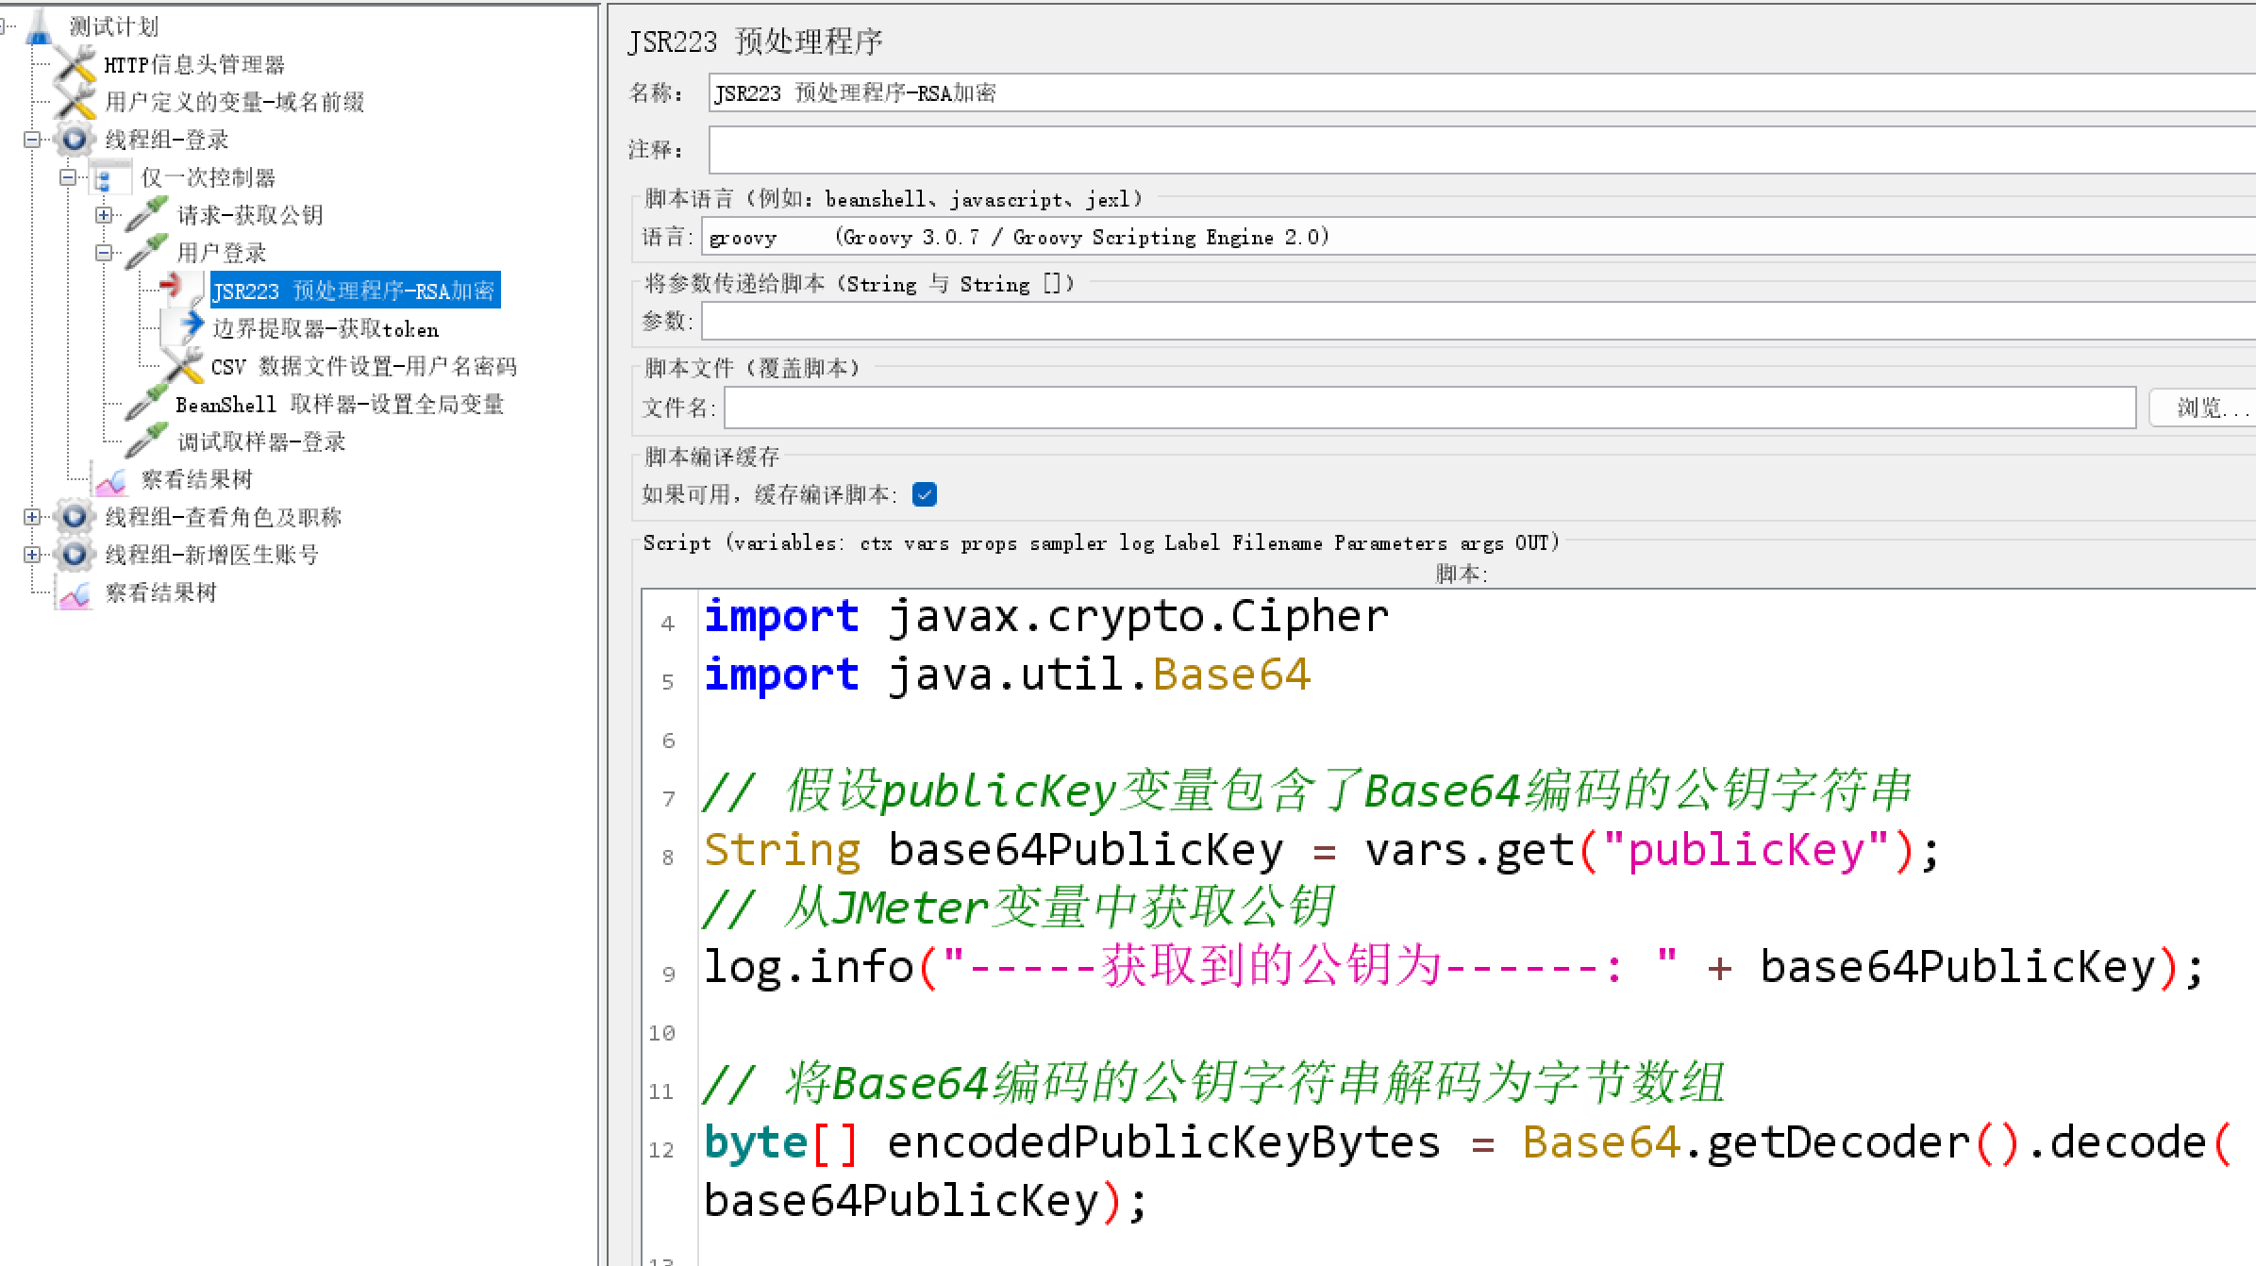Collapse the 线程组-登录 tree node
Viewport: 2256px width, 1266px height.
pos(32,140)
